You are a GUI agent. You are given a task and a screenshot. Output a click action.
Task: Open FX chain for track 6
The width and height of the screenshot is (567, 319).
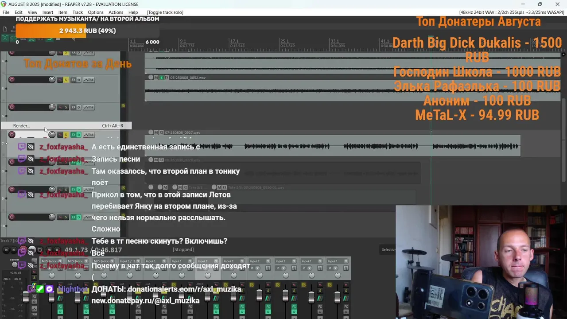coord(74,107)
